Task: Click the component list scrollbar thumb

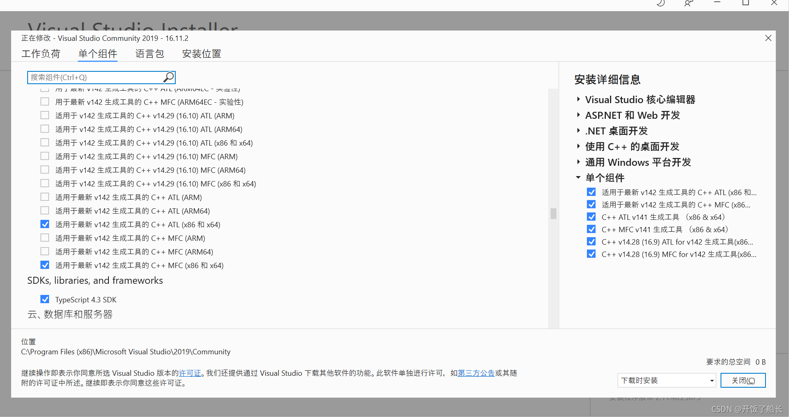Action: tap(553, 213)
